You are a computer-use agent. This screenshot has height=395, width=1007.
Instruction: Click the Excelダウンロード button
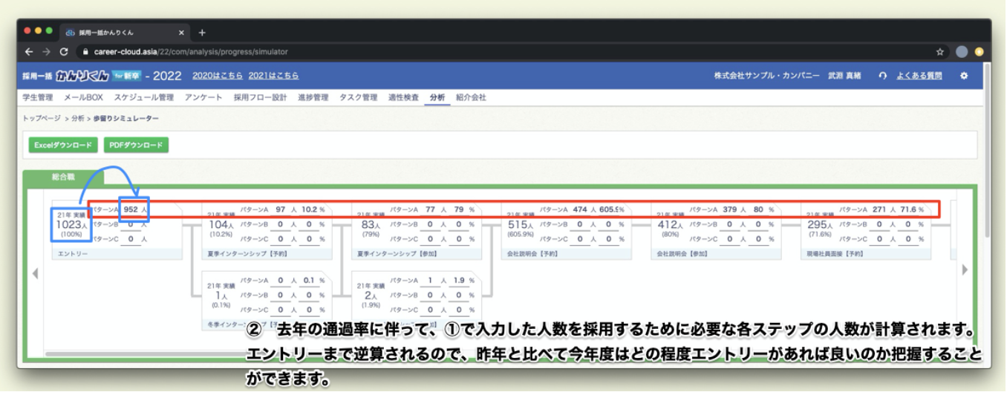coord(62,145)
